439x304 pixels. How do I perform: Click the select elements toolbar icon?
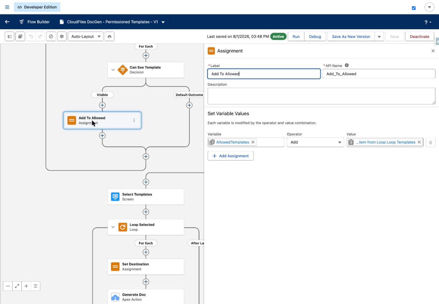[20, 37]
